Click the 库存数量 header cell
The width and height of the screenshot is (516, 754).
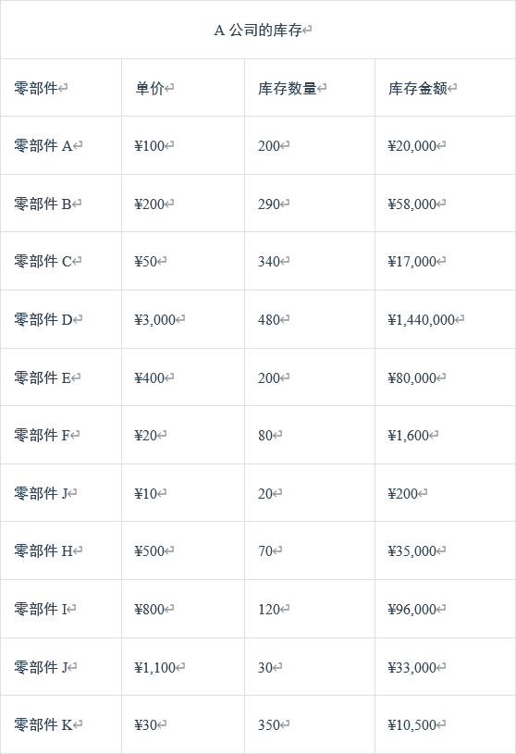[x=310, y=88]
